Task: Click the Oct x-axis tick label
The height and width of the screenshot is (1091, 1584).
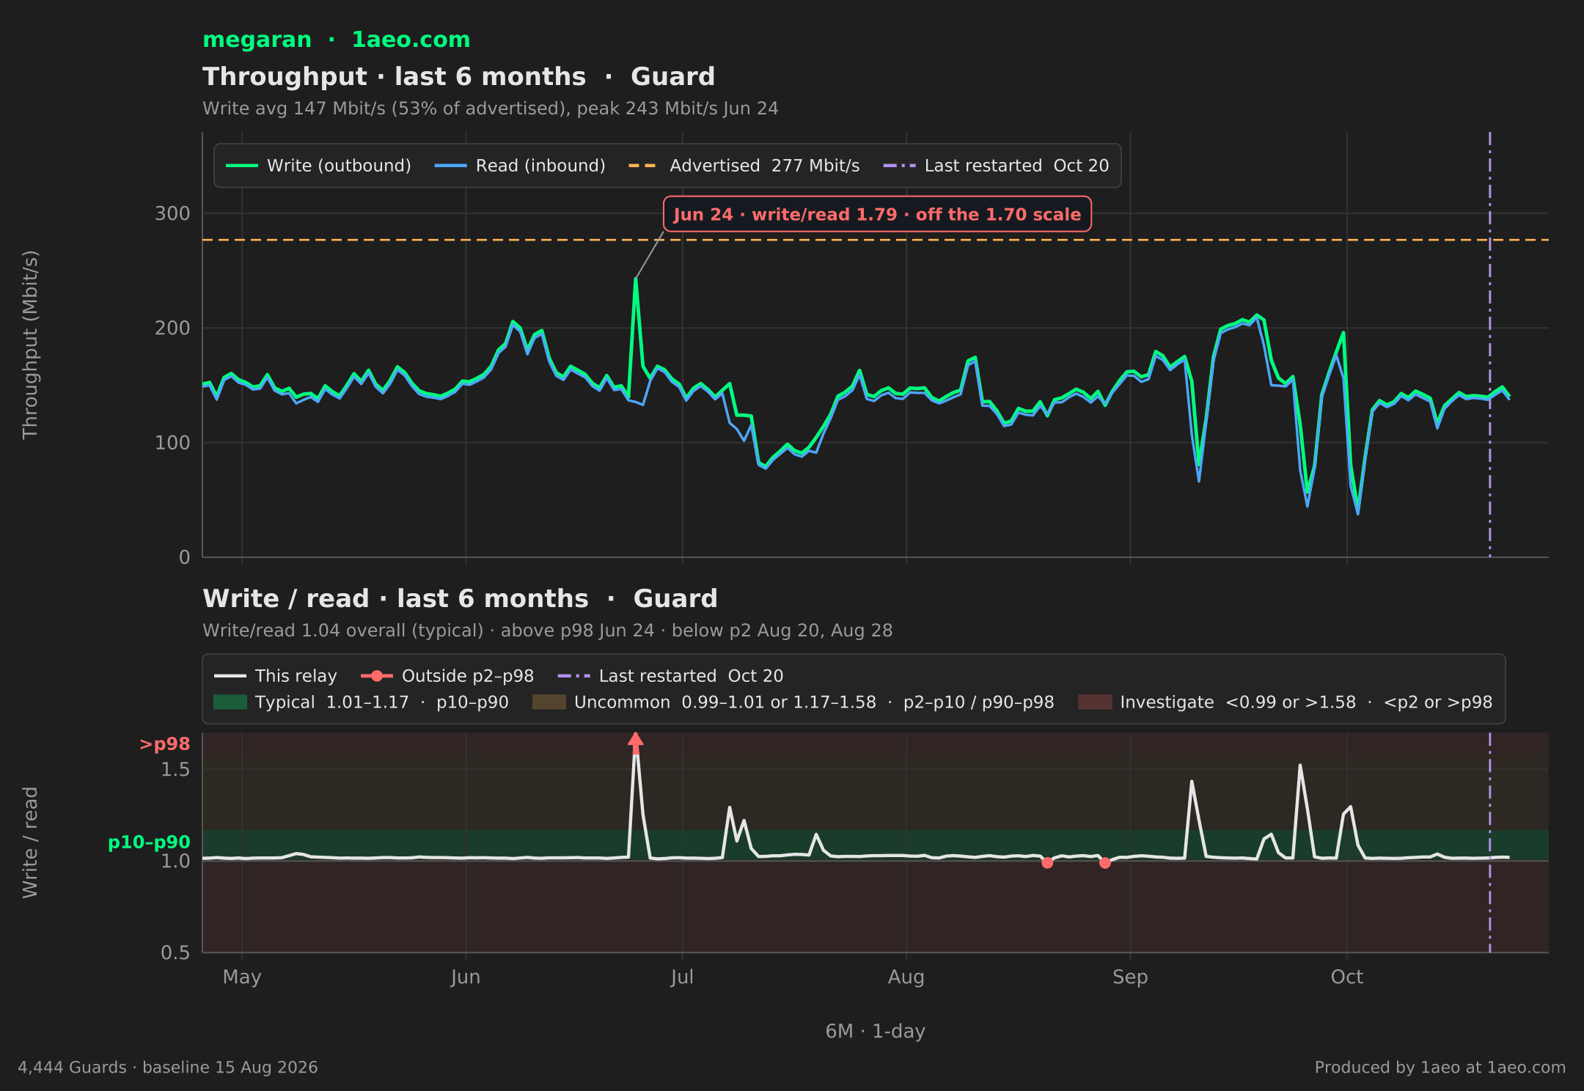Action: [1347, 977]
